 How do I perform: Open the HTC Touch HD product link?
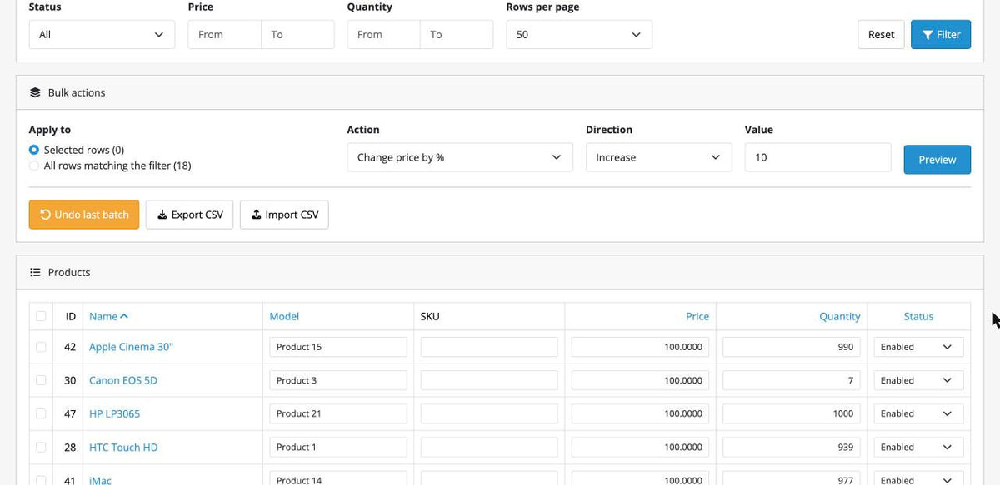(123, 447)
